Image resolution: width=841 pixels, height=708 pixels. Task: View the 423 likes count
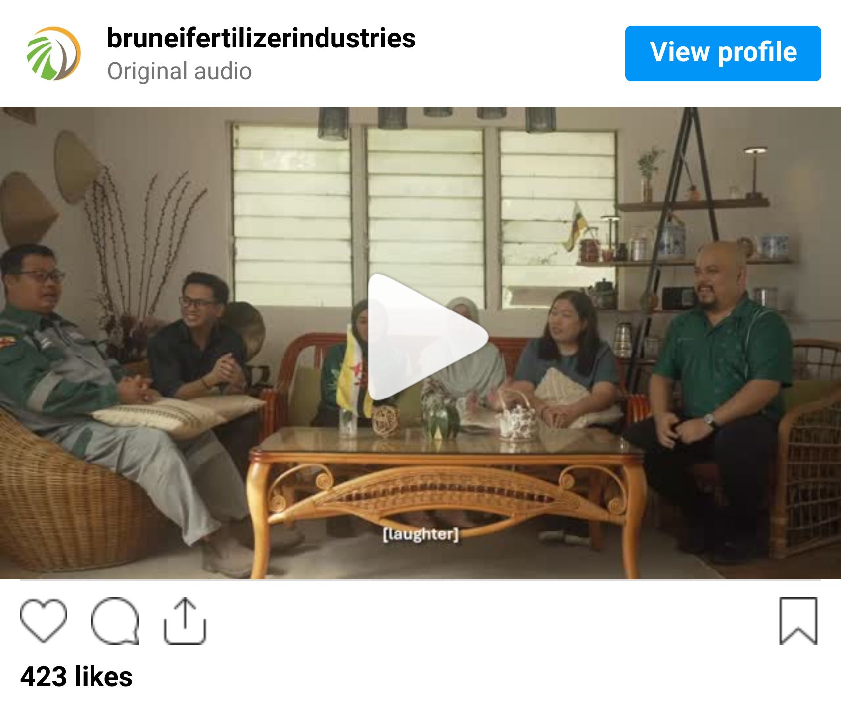tap(76, 677)
